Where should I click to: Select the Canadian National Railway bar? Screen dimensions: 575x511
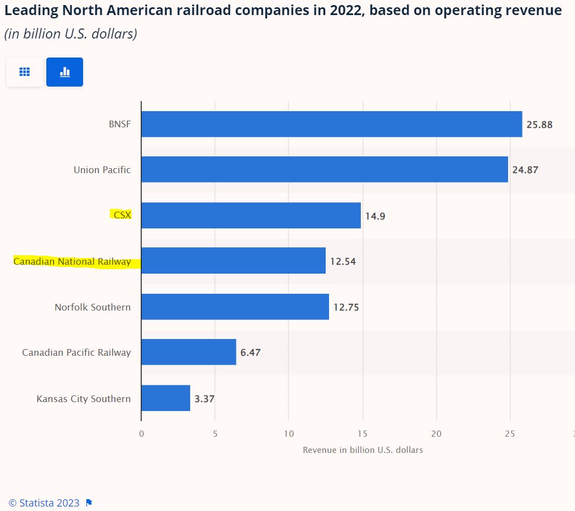pyautogui.click(x=233, y=261)
